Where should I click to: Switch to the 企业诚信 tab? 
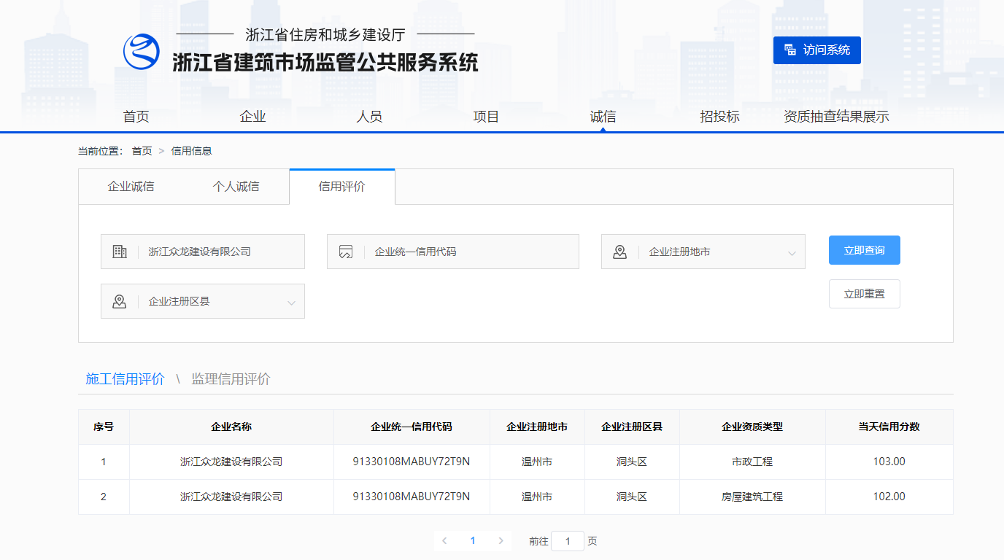tap(131, 187)
